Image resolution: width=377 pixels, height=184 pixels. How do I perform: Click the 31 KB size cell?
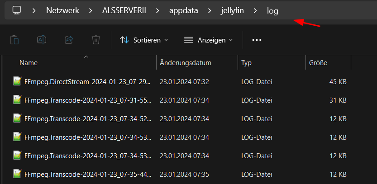click(x=338, y=100)
